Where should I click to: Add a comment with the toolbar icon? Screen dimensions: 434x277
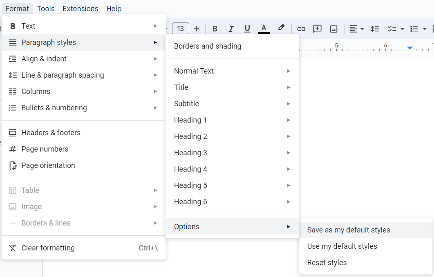pos(318,29)
